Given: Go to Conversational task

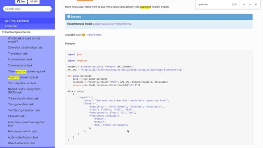Looking at the screenshot, I should pos(20,65).
